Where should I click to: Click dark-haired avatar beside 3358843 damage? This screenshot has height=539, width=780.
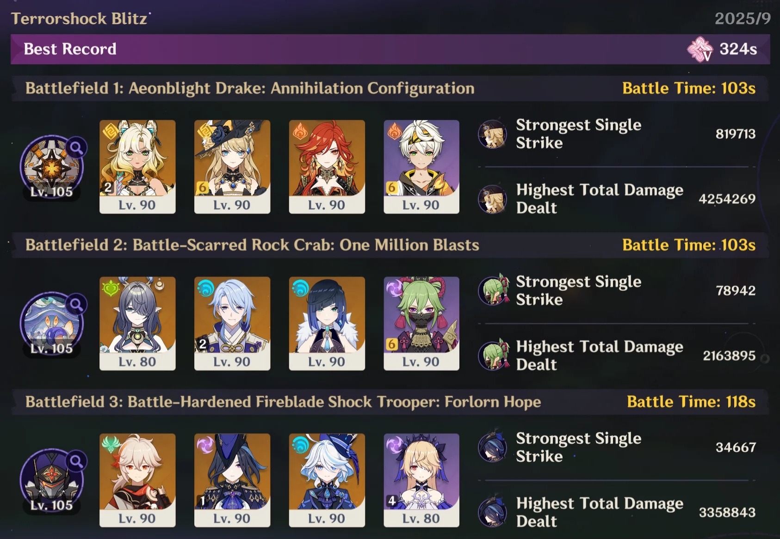point(492,512)
